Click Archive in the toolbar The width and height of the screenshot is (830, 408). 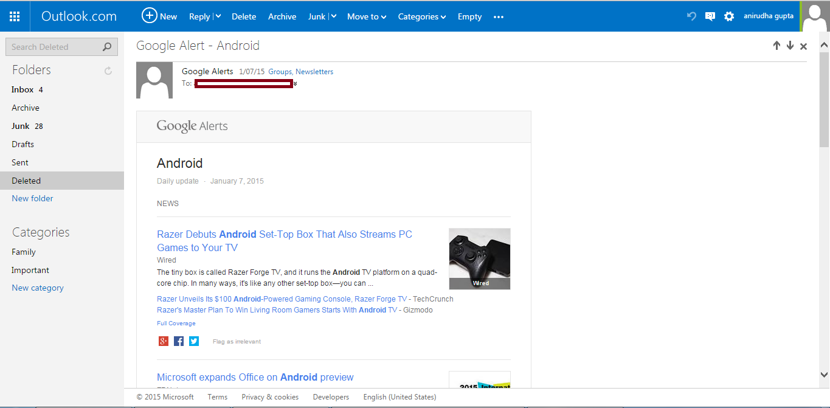click(x=282, y=16)
